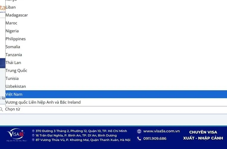Click phone number 0911.909.686
Screen dimensions: 227x149
pyautogui.click(x=155, y=139)
